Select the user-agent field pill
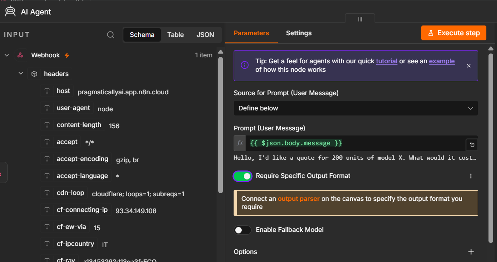 pos(67,108)
